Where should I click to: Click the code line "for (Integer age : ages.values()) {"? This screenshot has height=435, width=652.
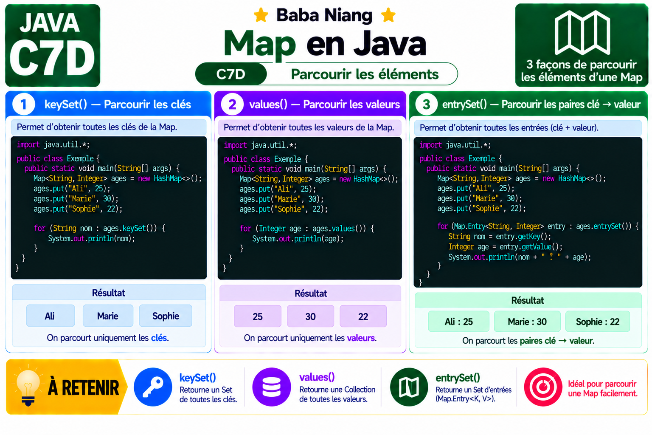307,229
